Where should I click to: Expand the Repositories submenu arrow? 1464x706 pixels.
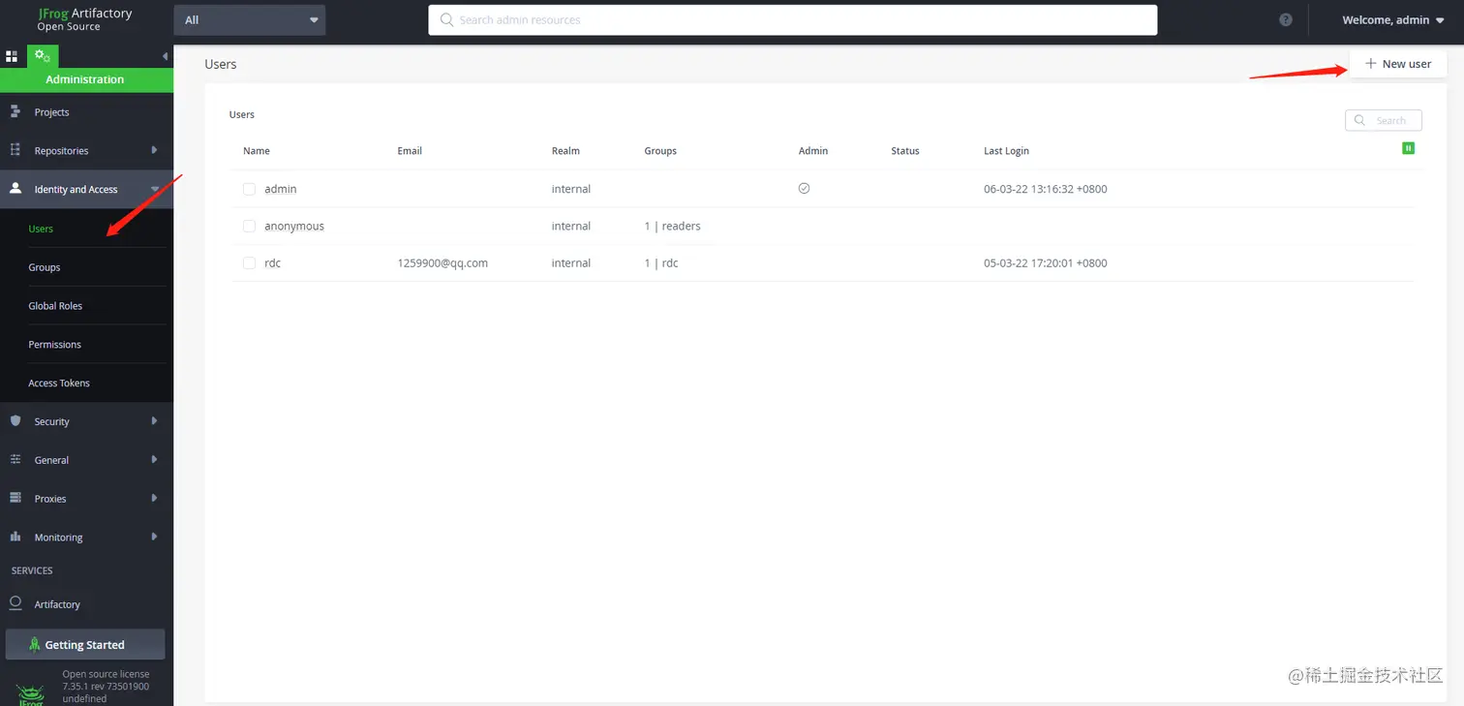pos(154,150)
